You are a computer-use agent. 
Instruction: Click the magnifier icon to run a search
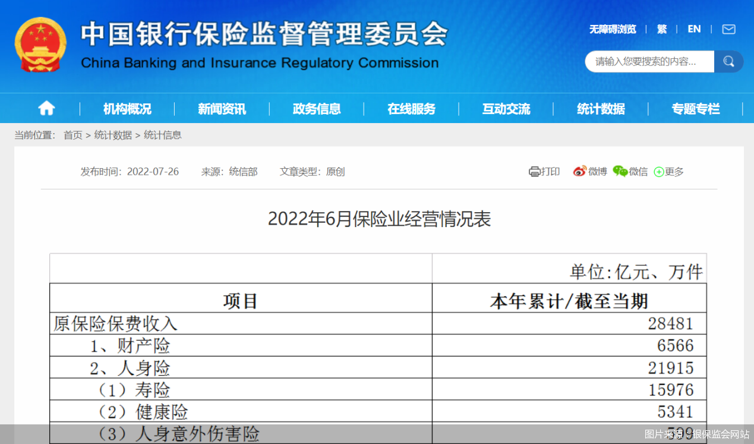(728, 61)
